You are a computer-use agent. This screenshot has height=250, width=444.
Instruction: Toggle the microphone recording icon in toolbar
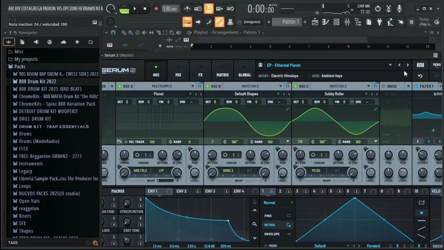click(x=399, y=8)
